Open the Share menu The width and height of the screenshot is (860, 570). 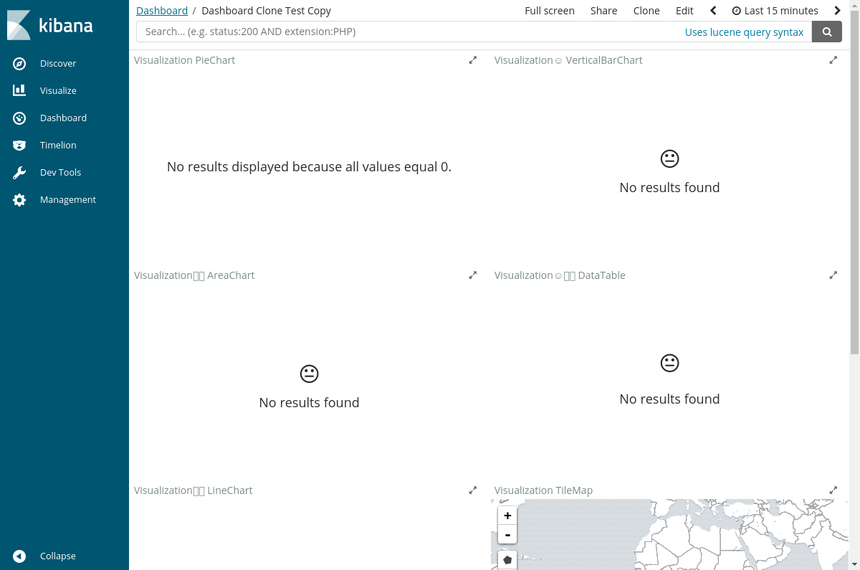point(604,11)
